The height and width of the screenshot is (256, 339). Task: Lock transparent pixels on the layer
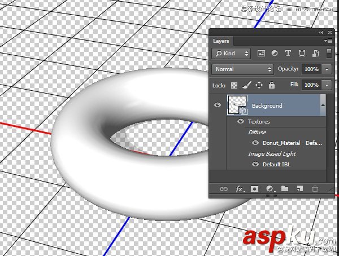pyautogui.click(x=234, y=85)
